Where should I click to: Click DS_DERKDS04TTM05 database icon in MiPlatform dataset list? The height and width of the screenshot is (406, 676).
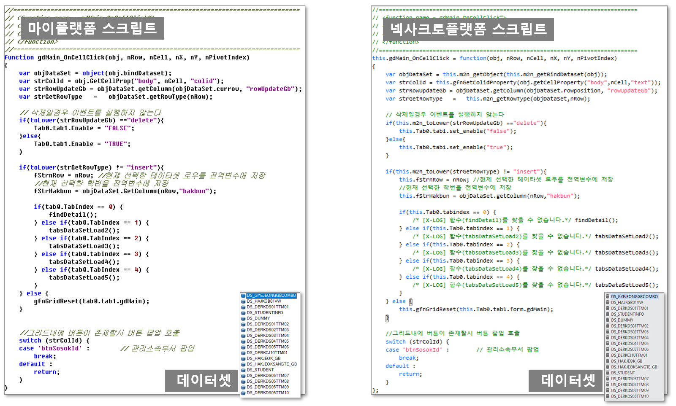(243, 341)
